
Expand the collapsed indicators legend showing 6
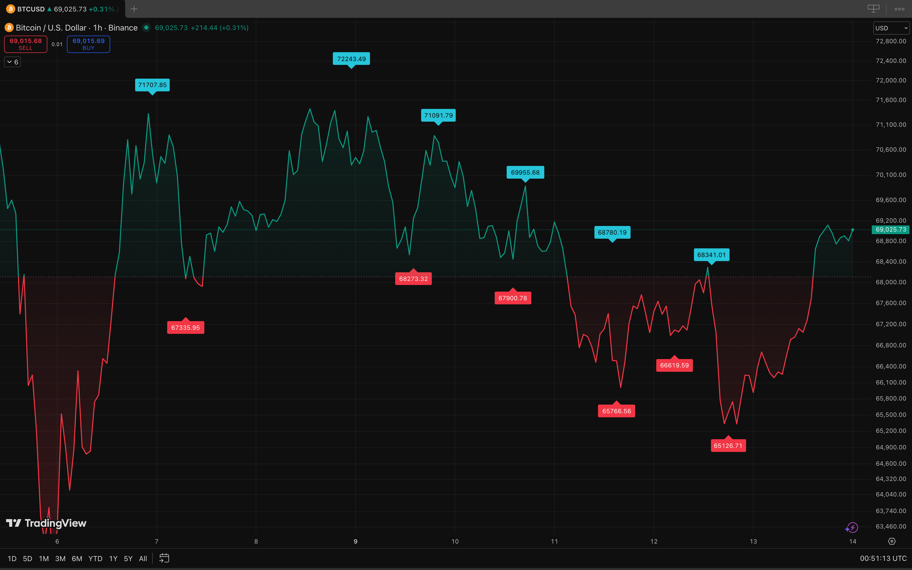12,62
